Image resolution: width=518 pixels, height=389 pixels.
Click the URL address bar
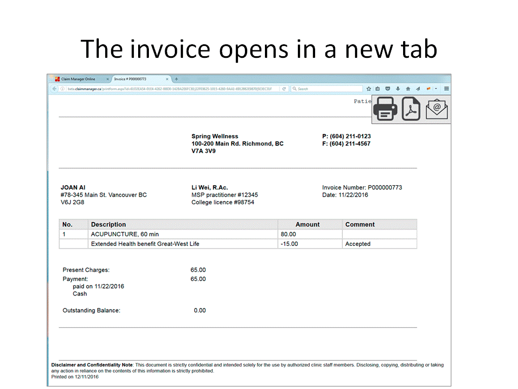pos(173,89)
